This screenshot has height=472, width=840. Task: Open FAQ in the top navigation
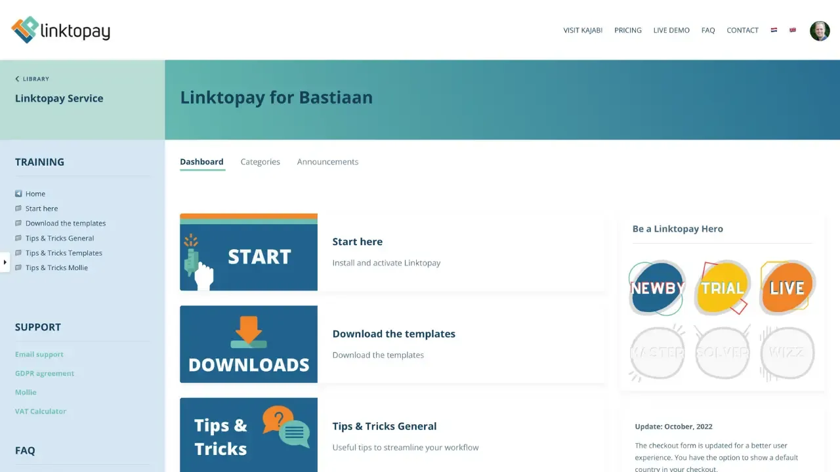[708, 30]
